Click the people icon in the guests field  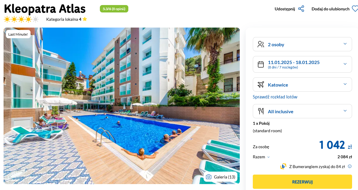(x=261, y=44)
